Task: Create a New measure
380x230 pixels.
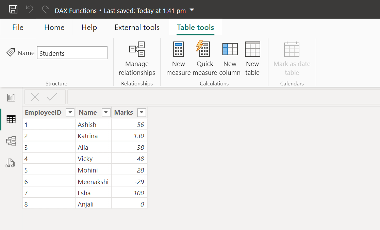Action: coord(178,59)
